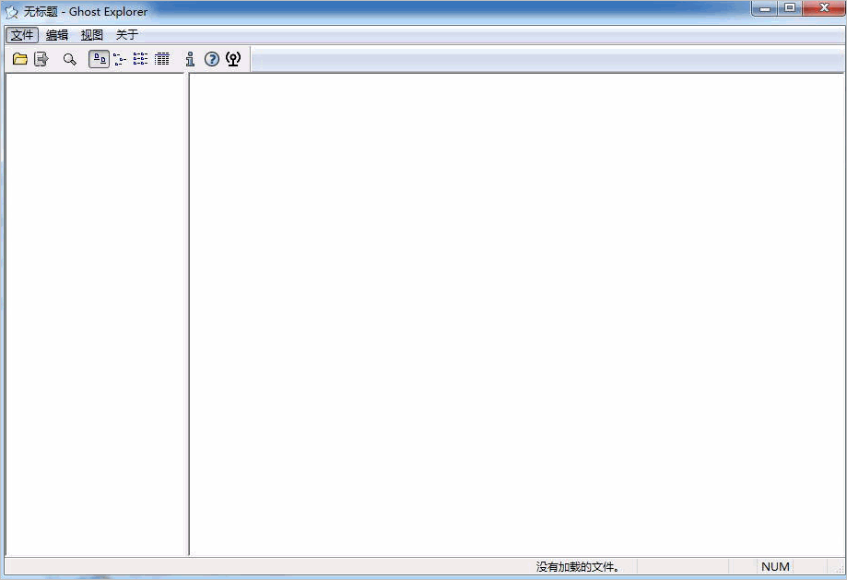This screenshot has width=847, height=580.
Task: Click the magnifier find icon
Action: 70,59
